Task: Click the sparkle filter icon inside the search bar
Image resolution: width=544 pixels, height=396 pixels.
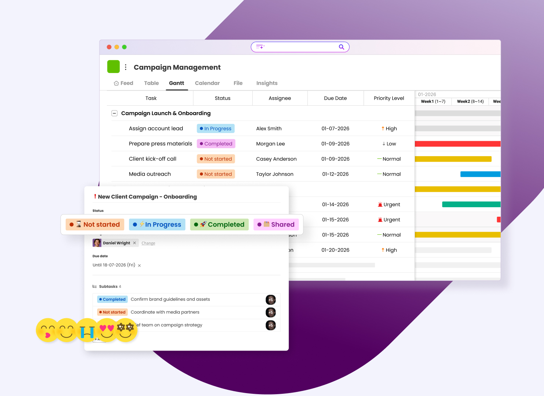Action: 260,47
